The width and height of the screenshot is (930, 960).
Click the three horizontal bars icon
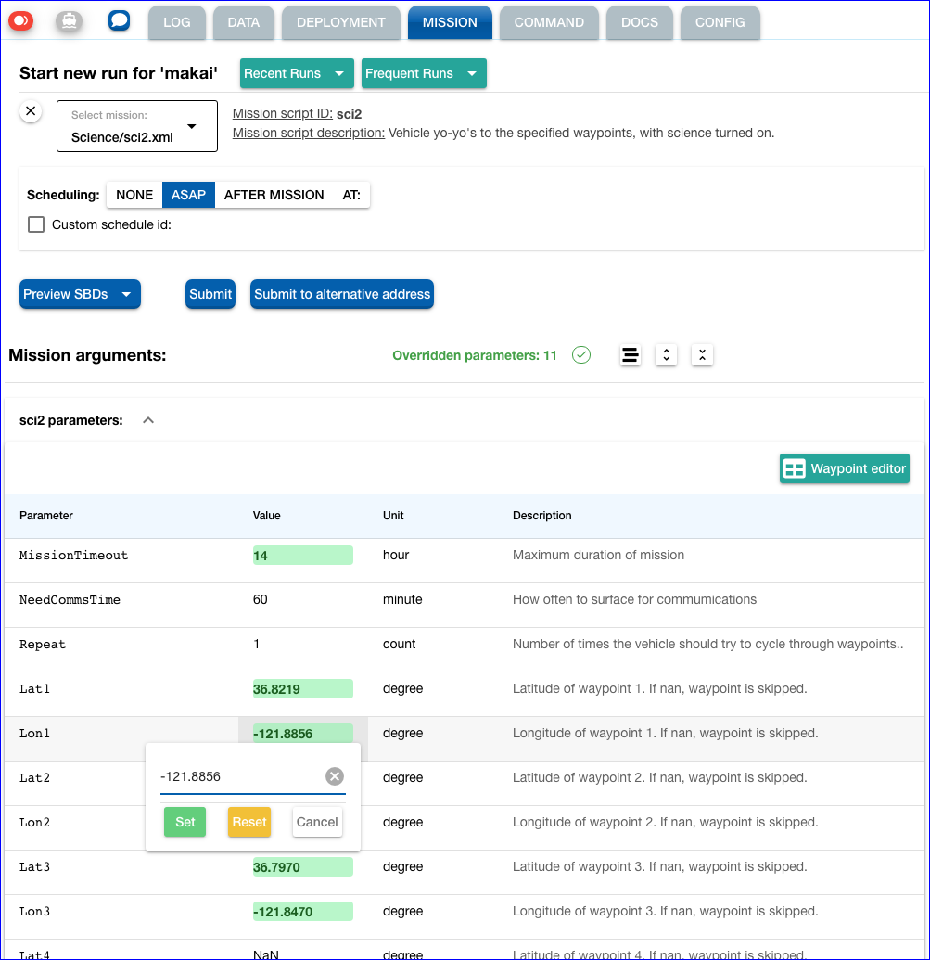631,355
